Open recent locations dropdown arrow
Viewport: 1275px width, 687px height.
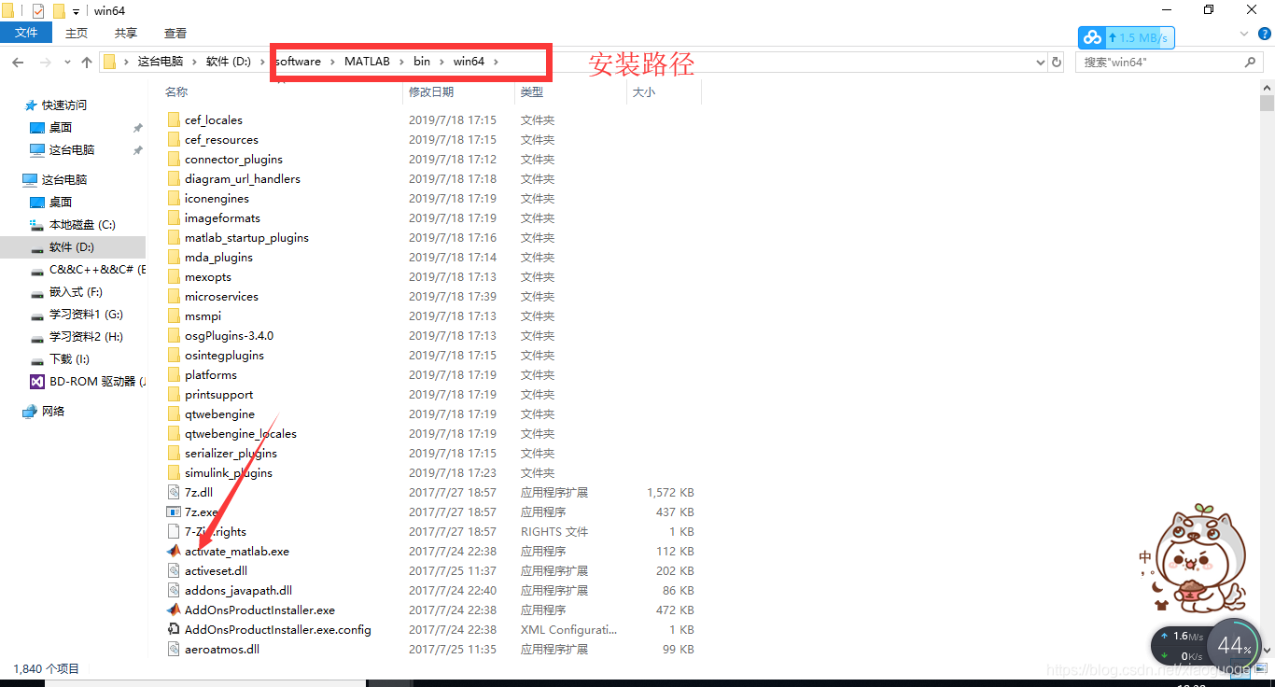coord(67,62)
